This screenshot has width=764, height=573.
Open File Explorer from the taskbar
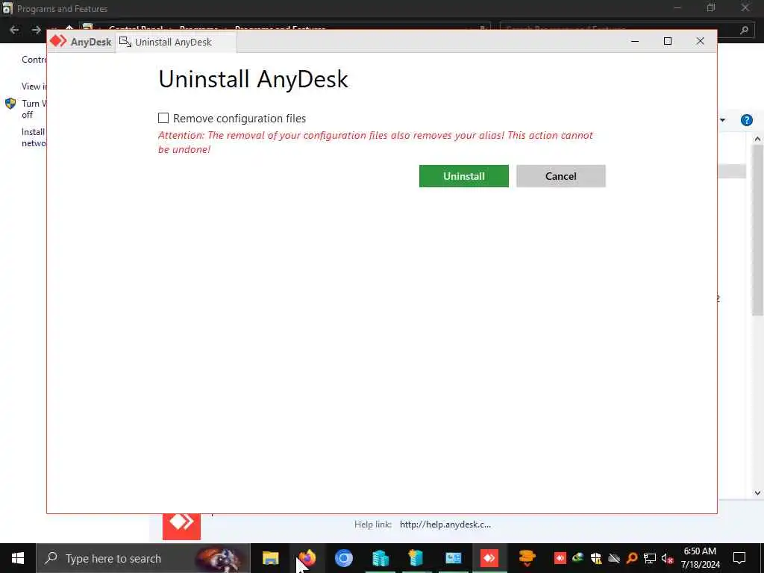[x=270, y=558]
